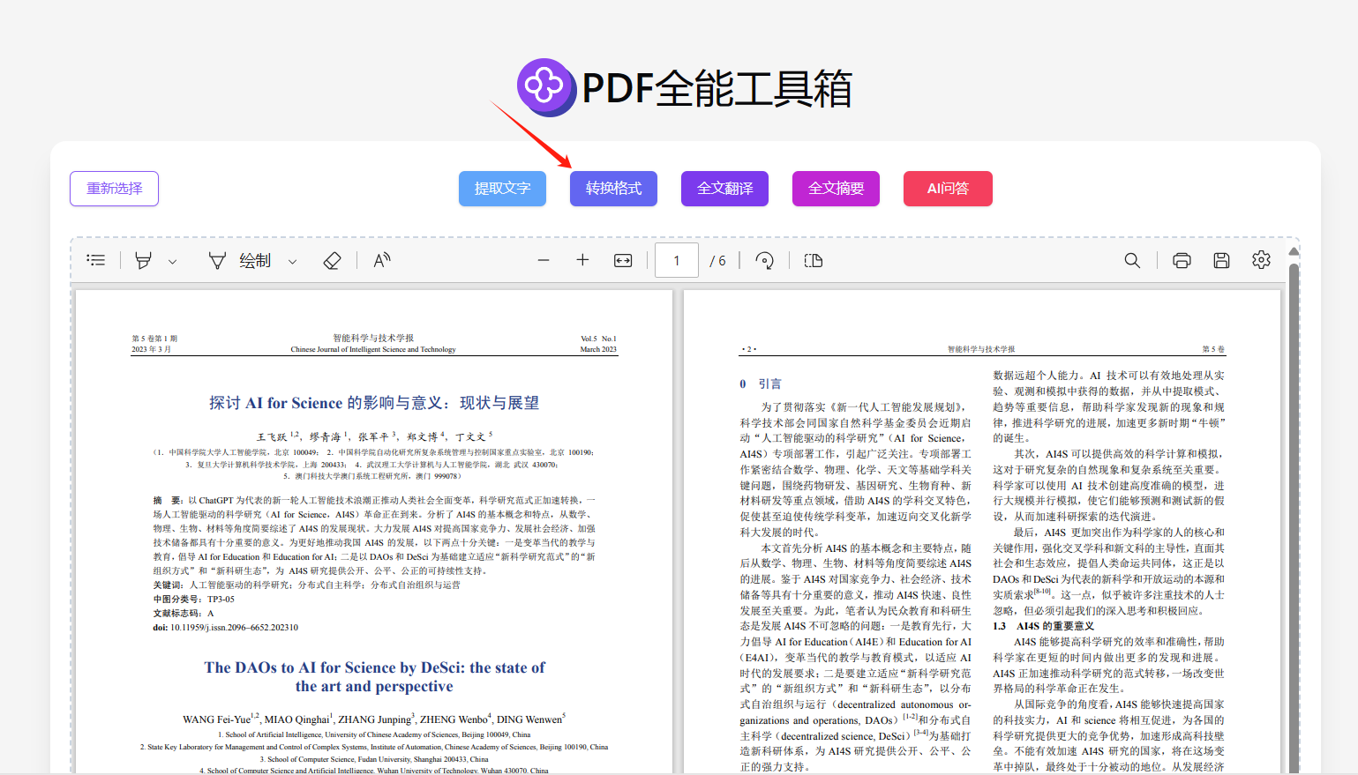Click the scrollbar up arrow
Image resolution: width=1358 pixels, height=775 pixels.
pos(1294,251)
